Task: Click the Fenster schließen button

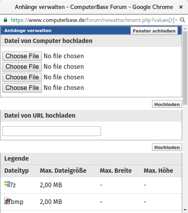Action: tap(154, 31)
